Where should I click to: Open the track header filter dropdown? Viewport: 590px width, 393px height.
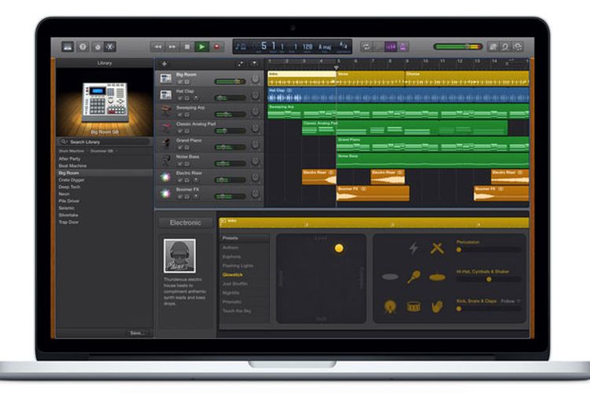(253, 63)
